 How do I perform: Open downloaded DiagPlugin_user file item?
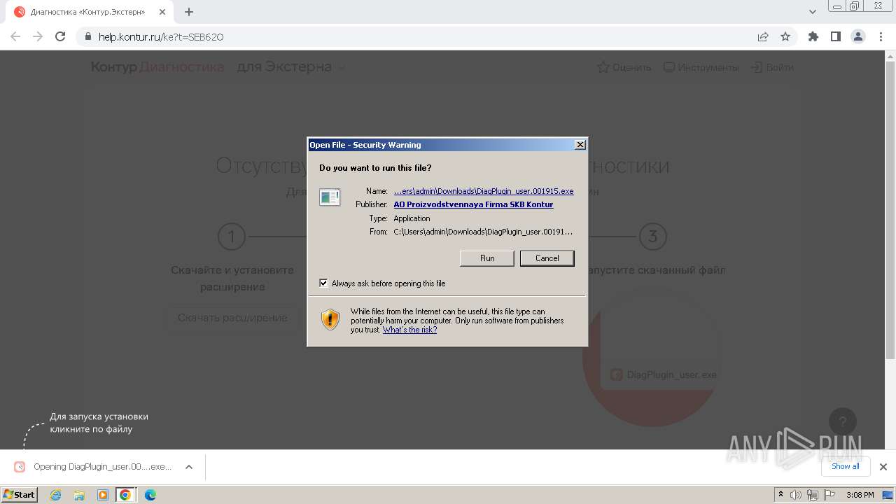pos(94,467)
